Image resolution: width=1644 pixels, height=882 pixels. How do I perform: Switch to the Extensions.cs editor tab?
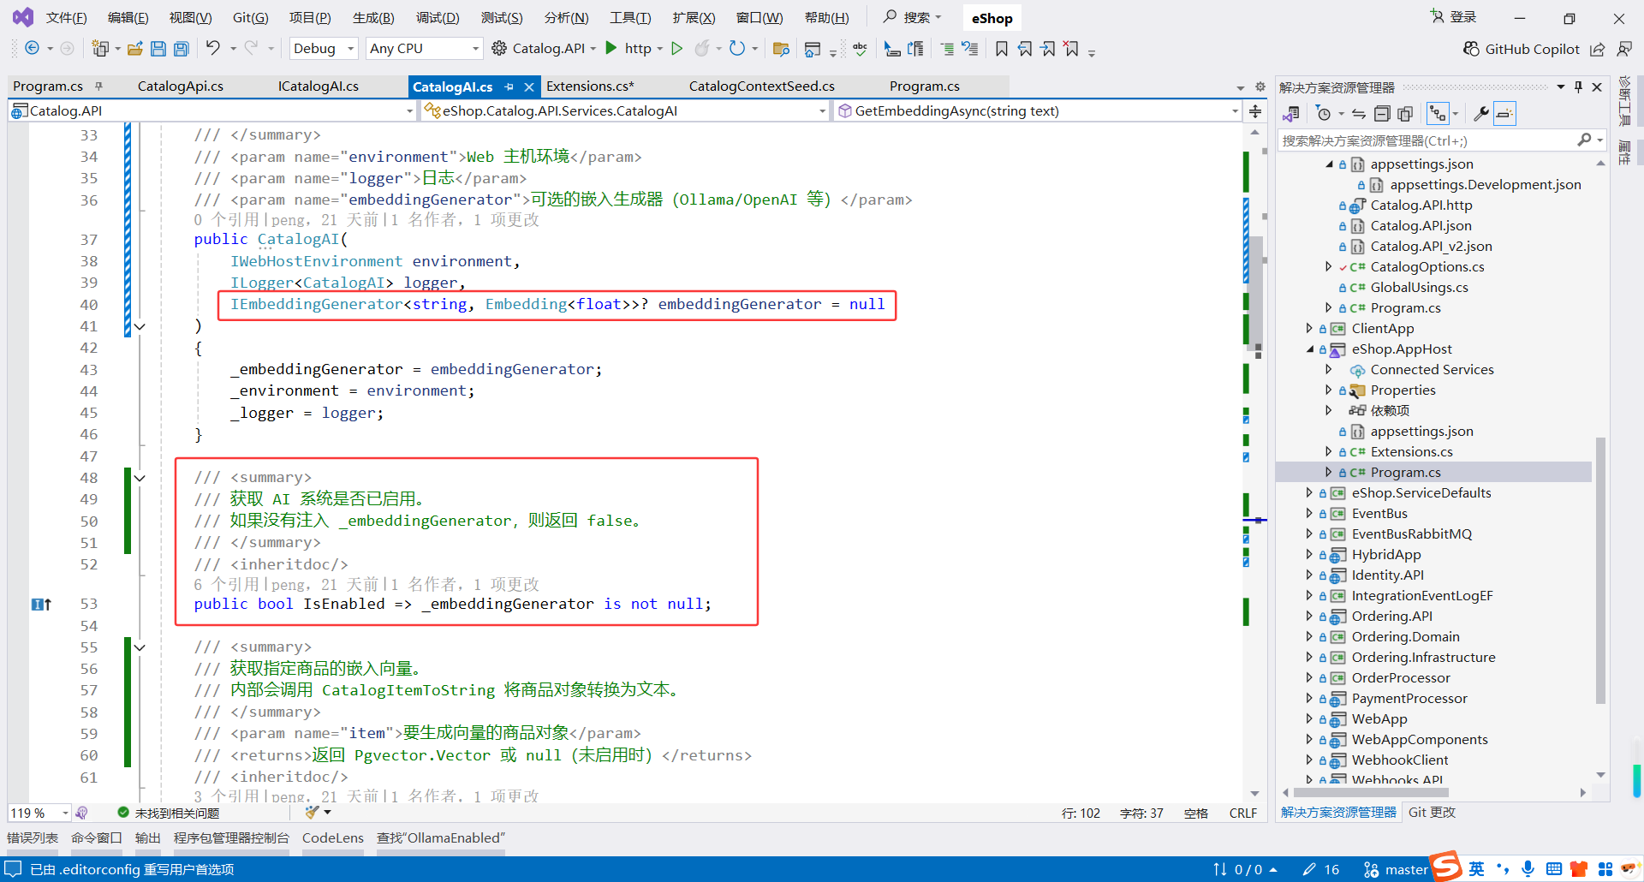tap(590, 86)
